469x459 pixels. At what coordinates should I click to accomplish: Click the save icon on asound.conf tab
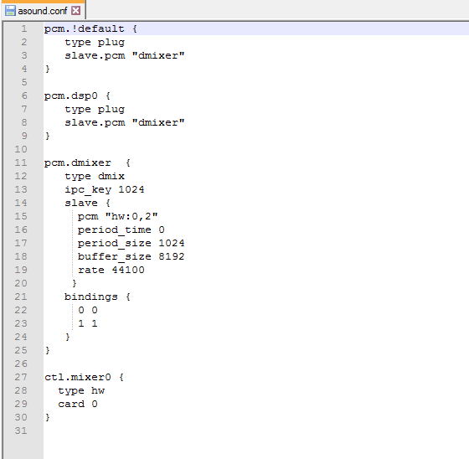point(10,11)
